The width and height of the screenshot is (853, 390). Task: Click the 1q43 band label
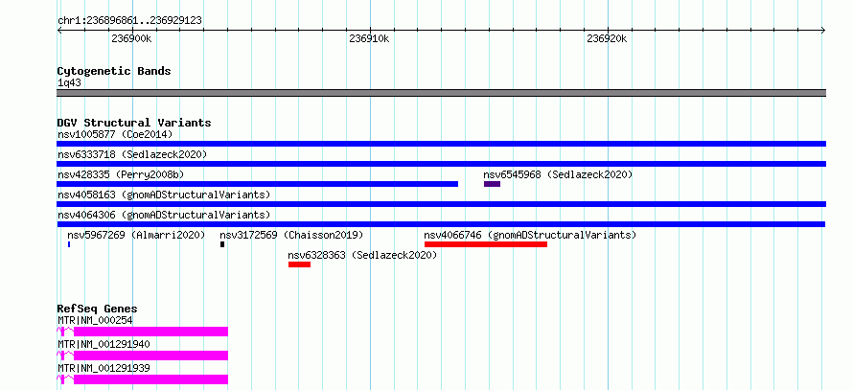[x=70, y=82]
